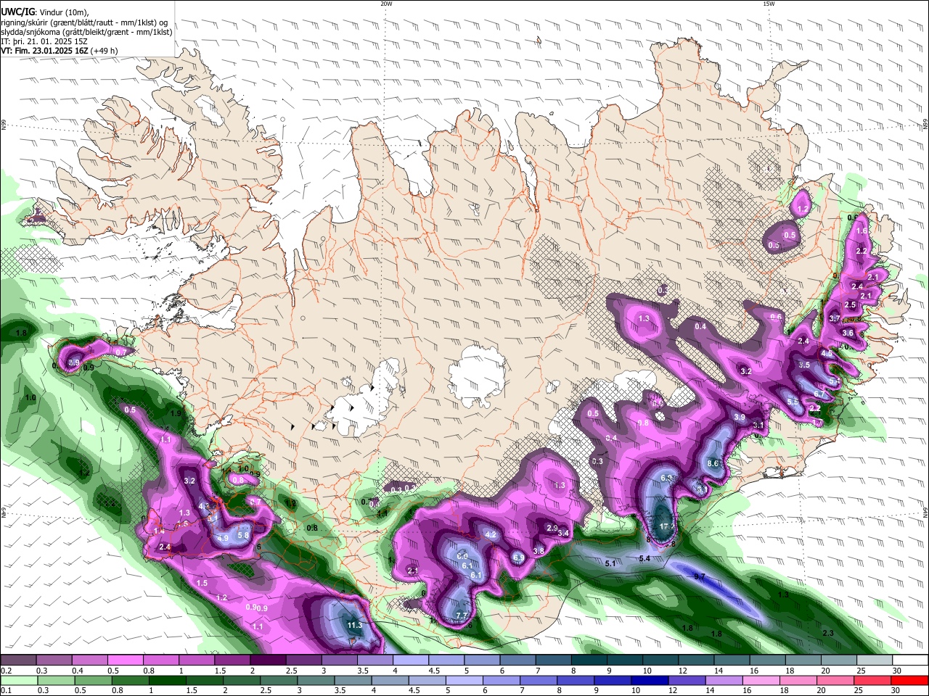Click the 2.3 rain value label

coord(827,634)
